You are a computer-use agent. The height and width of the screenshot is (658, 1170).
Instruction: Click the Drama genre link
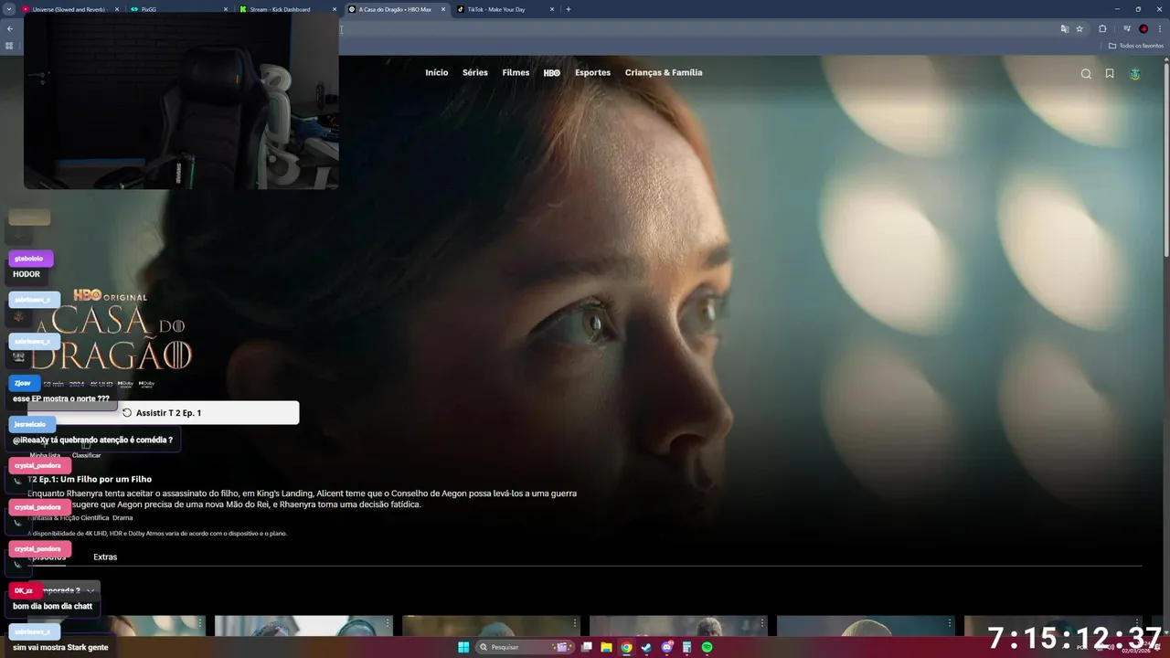pyautogui.click(x=122, y=517)
